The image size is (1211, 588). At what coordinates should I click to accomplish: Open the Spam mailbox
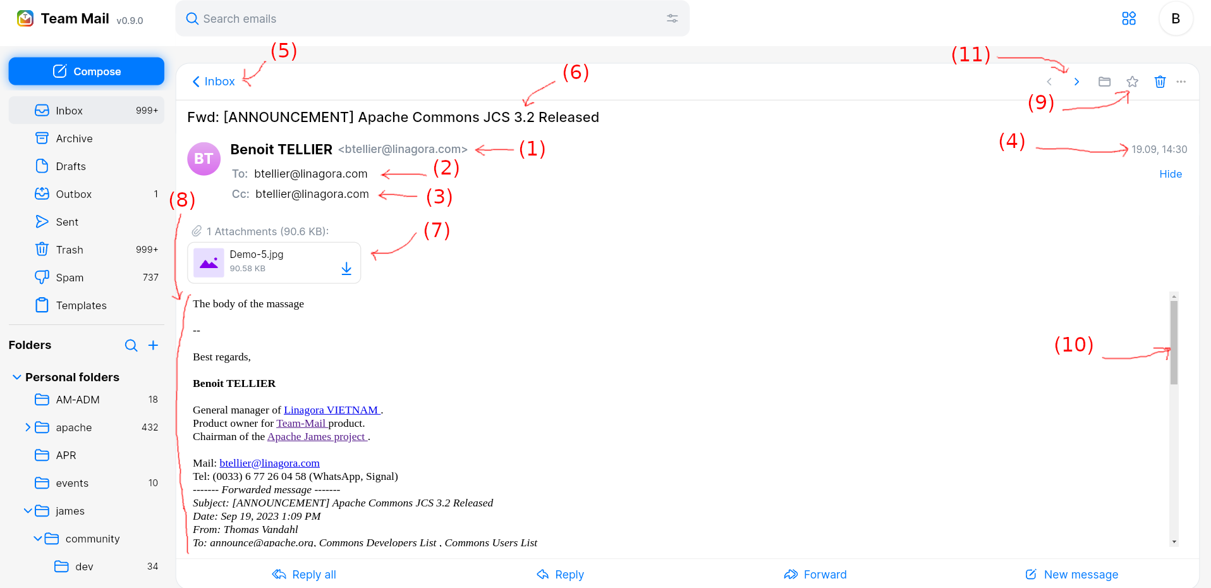(87, 278)
